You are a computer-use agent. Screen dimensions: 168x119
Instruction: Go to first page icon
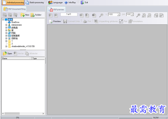click(51, 15)
